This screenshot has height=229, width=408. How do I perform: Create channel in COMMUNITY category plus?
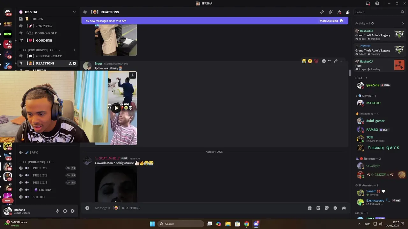74,50
